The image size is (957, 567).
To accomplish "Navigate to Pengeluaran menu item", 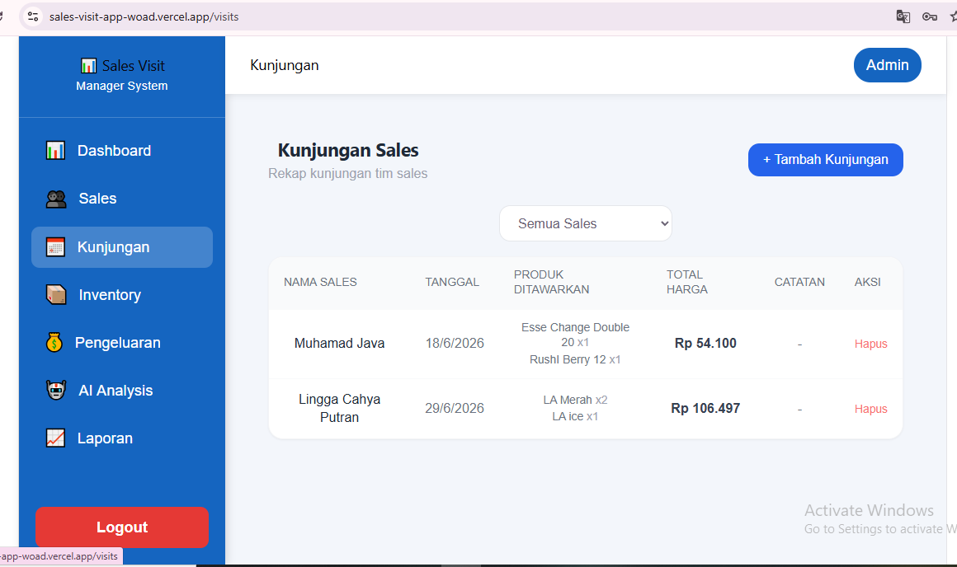I will coord(122,343).
